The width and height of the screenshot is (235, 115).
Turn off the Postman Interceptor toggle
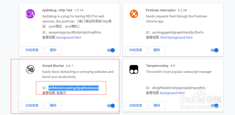(214, 50)
